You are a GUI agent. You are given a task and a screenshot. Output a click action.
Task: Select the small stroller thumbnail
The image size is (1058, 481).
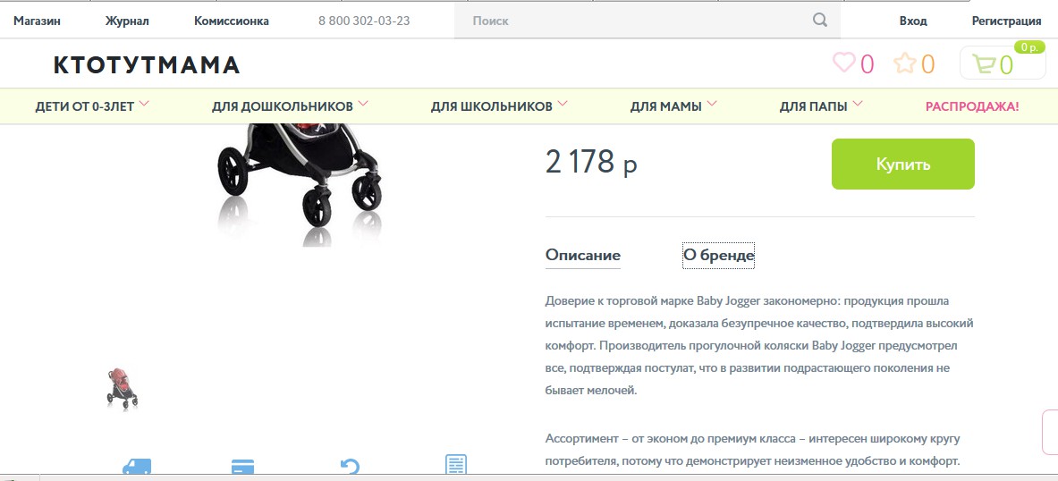[x=123, y=389]
